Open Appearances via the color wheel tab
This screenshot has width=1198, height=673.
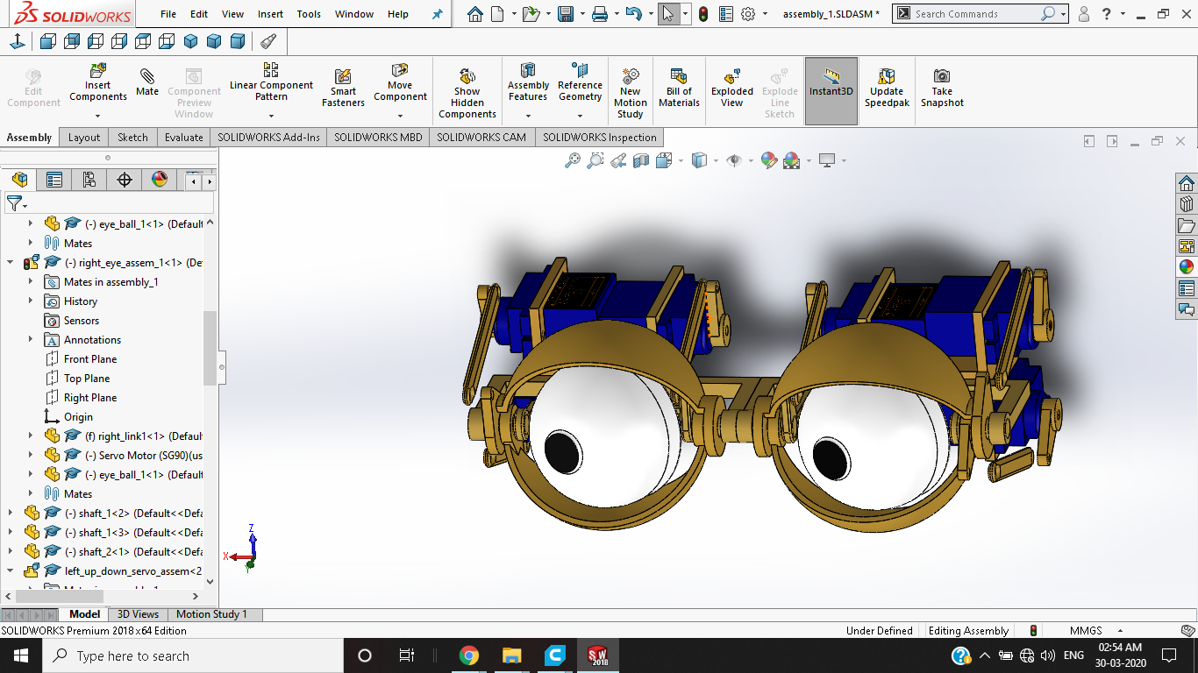pyautogui.click(x=159, y=180)
